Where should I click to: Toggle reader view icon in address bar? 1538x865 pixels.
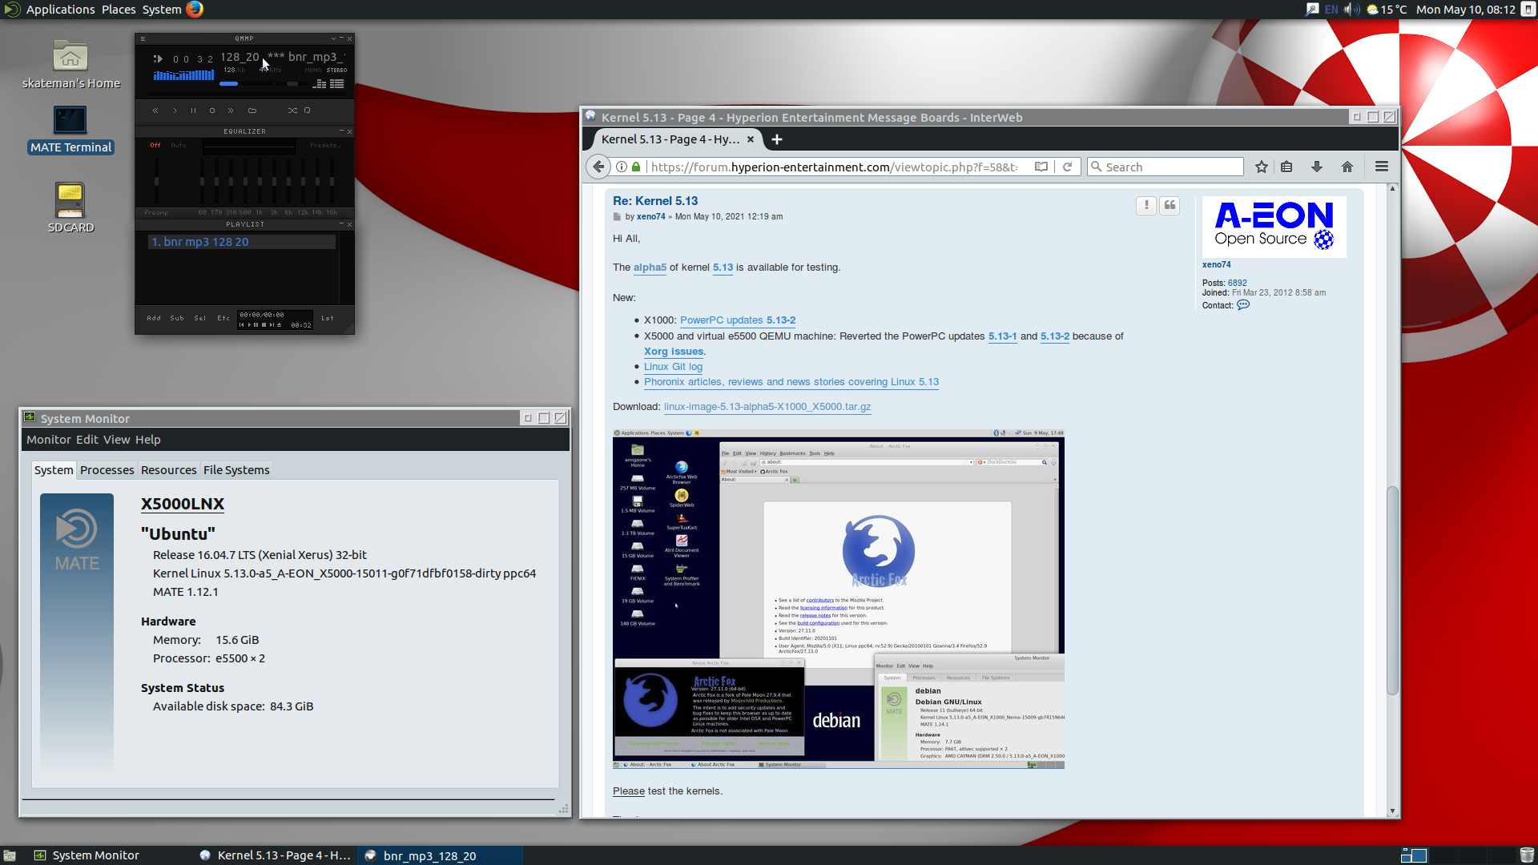[1041, 167]
